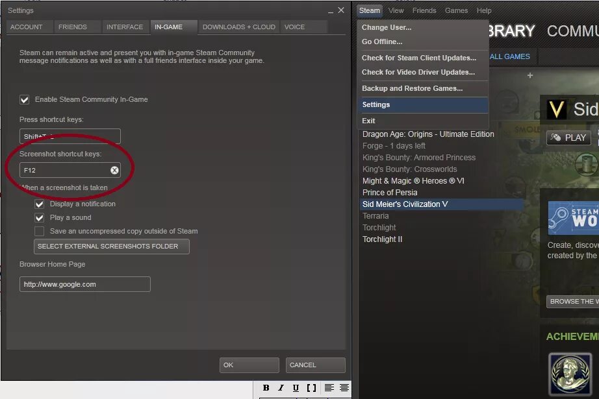Click the Play button for Civilization V
This screenshot has height=399, width=599.
coord(569,138)
